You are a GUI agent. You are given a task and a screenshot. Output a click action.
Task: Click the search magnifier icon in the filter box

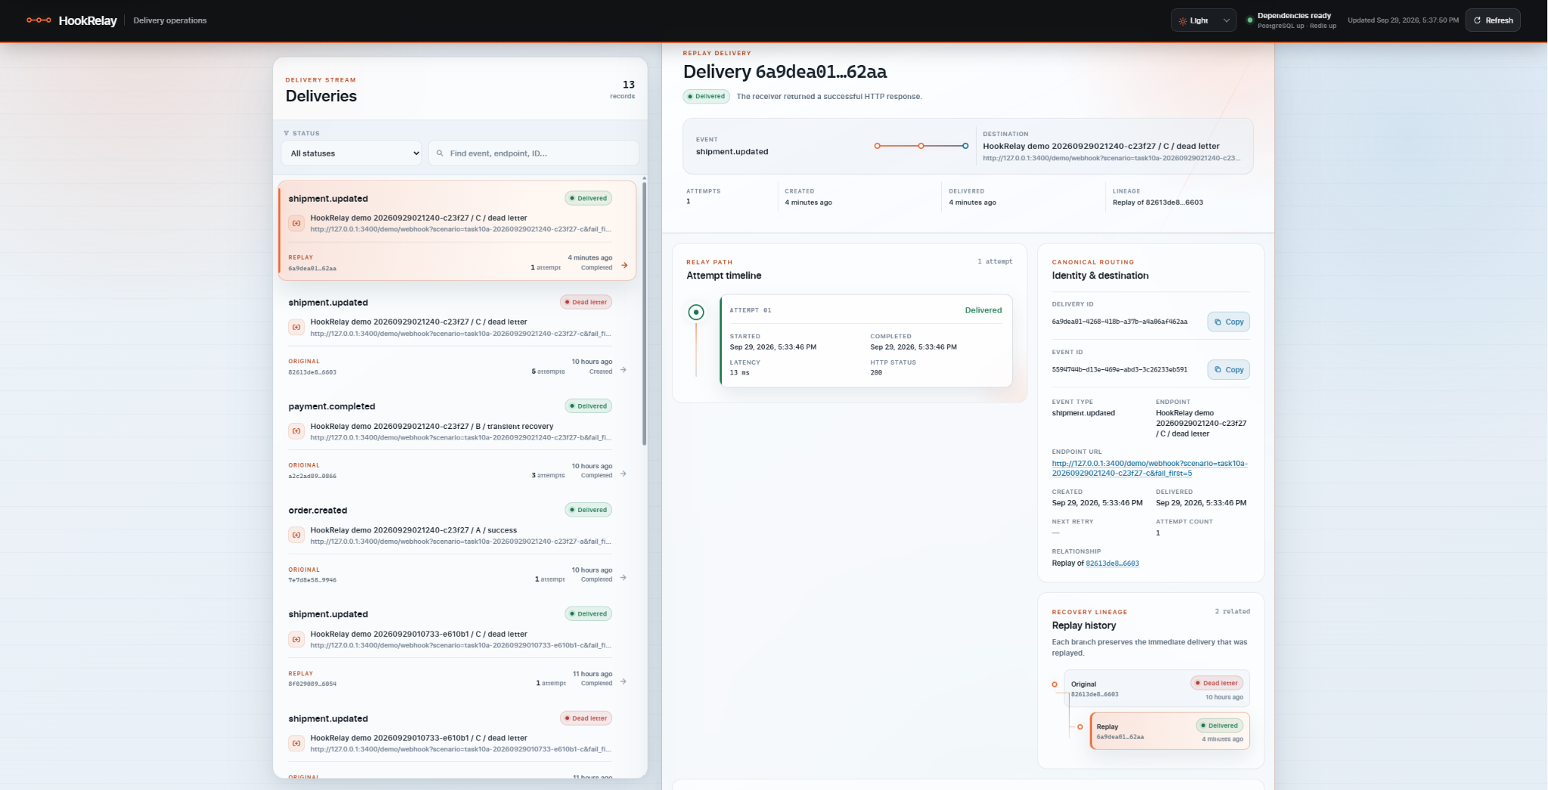(x=439, y=153)
